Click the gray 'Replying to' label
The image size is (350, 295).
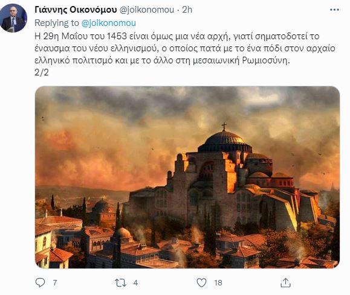tap(57, 23)
